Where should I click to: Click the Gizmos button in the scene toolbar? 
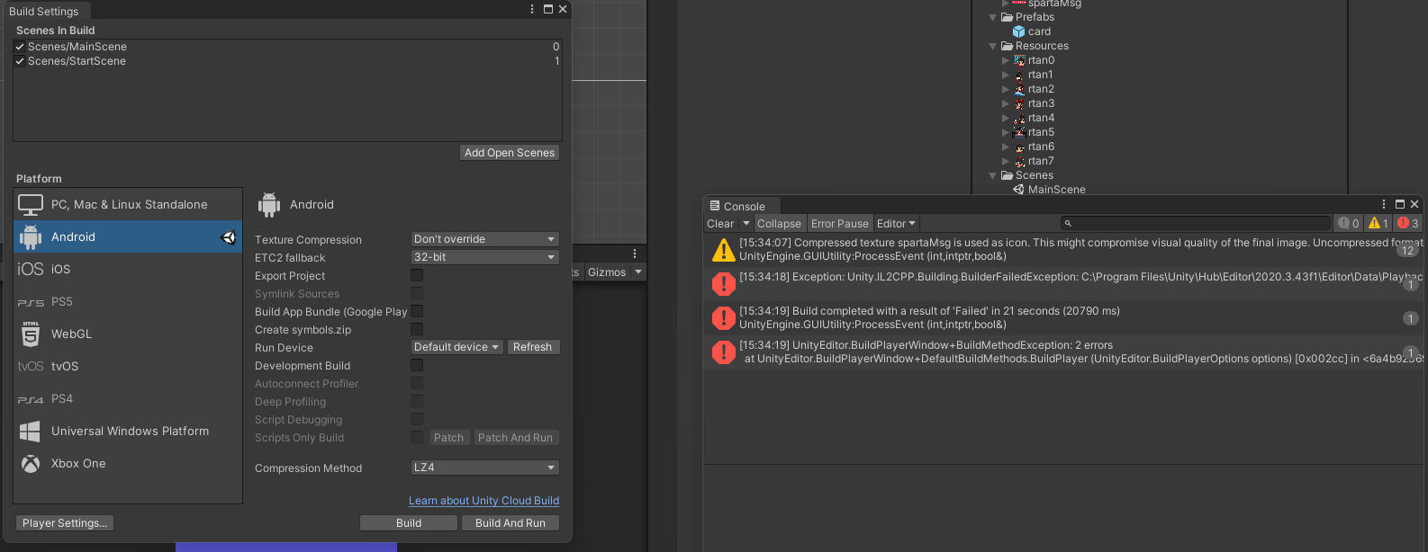coord(607,272)
